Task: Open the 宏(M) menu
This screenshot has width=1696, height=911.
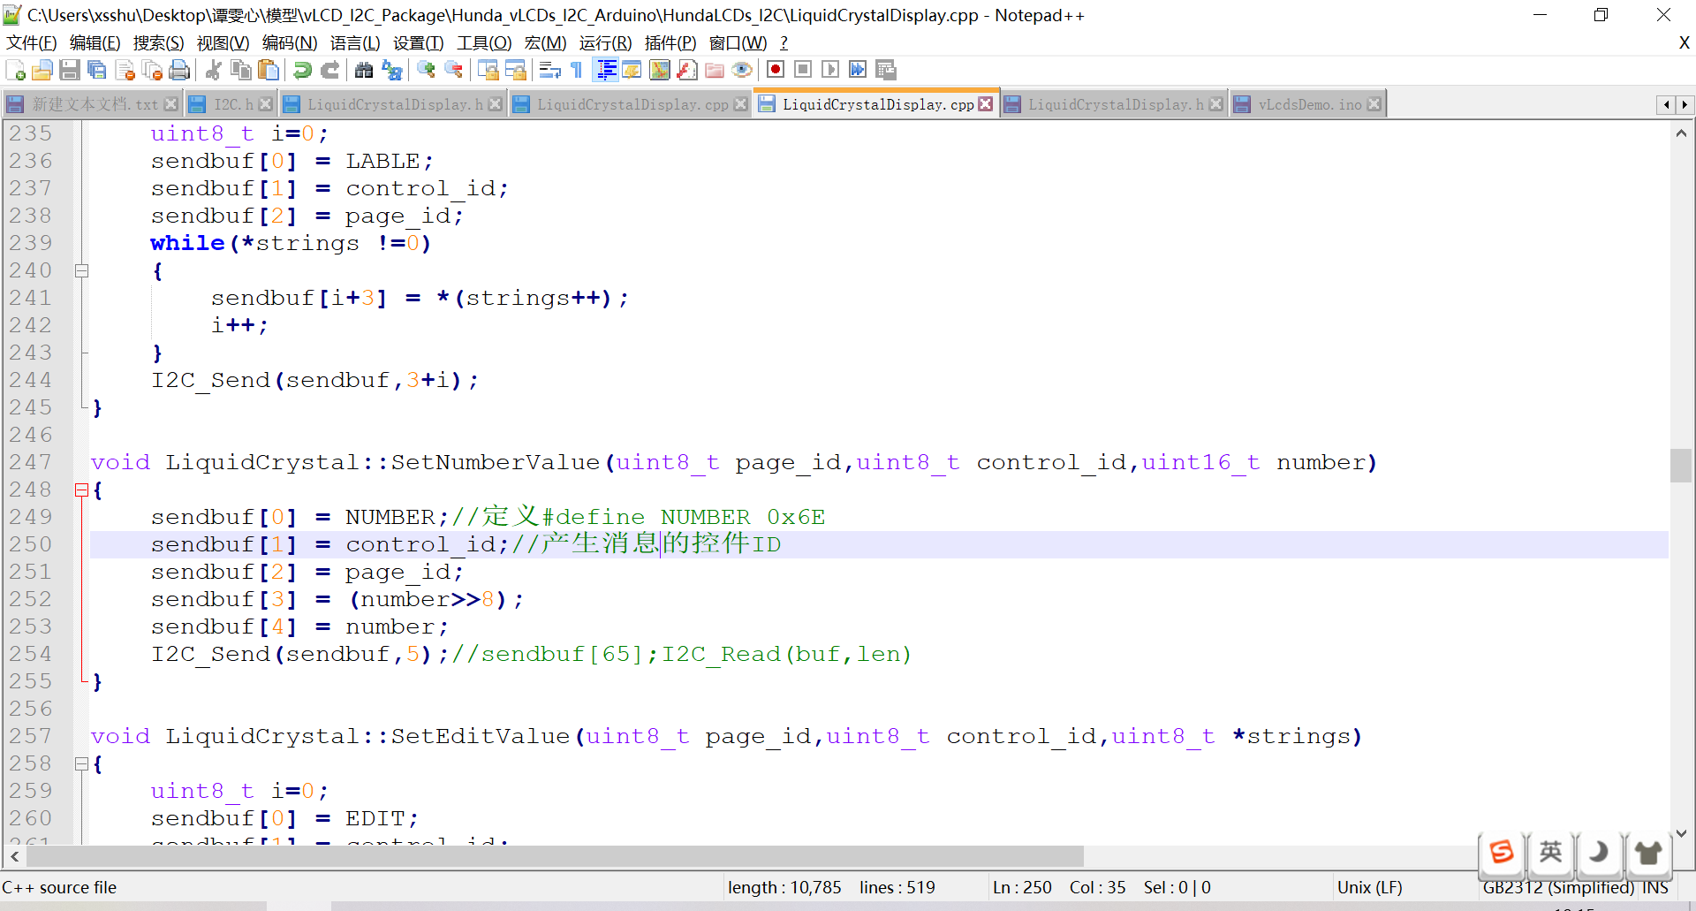Action: 545,42
